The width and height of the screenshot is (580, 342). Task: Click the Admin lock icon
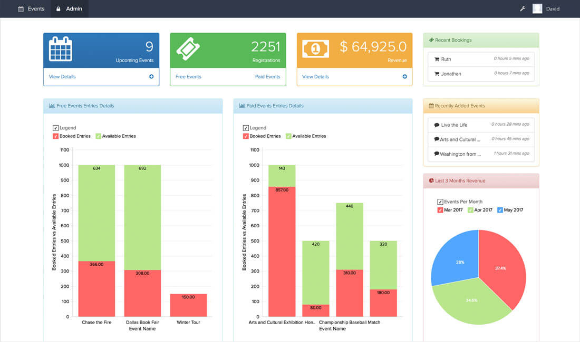click(x=58, y=8)
